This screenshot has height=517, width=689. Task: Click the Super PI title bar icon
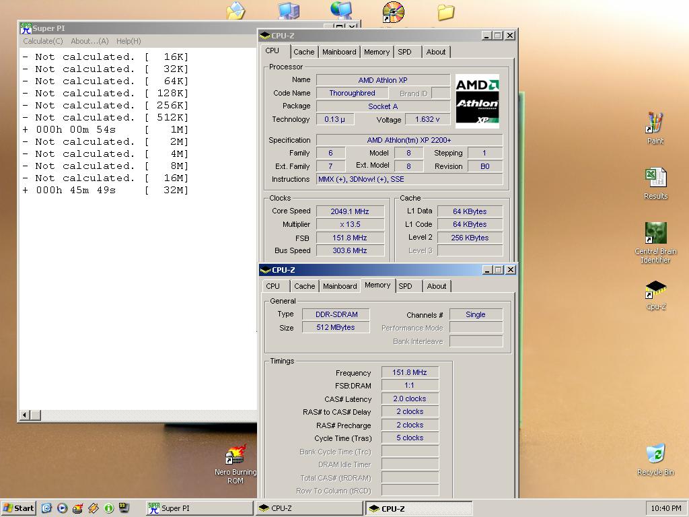(x=26, y=28)
